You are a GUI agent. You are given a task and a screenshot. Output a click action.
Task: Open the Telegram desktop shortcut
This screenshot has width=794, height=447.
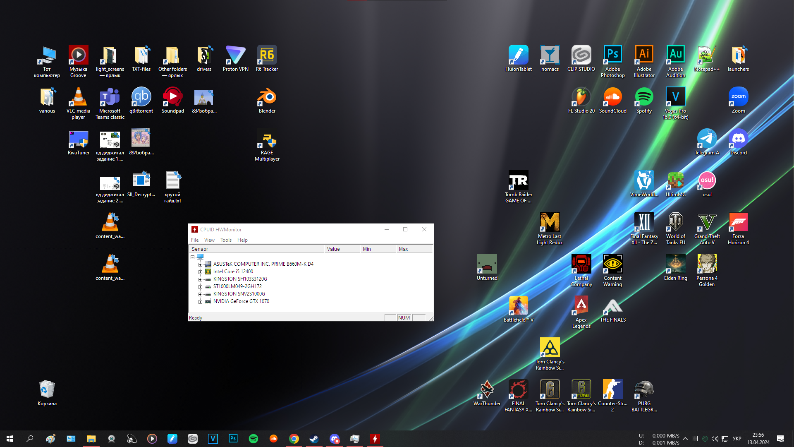click(707, 142)
